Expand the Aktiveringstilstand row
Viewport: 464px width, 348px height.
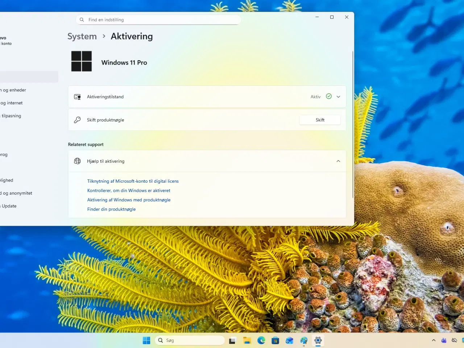coord(338,96)
